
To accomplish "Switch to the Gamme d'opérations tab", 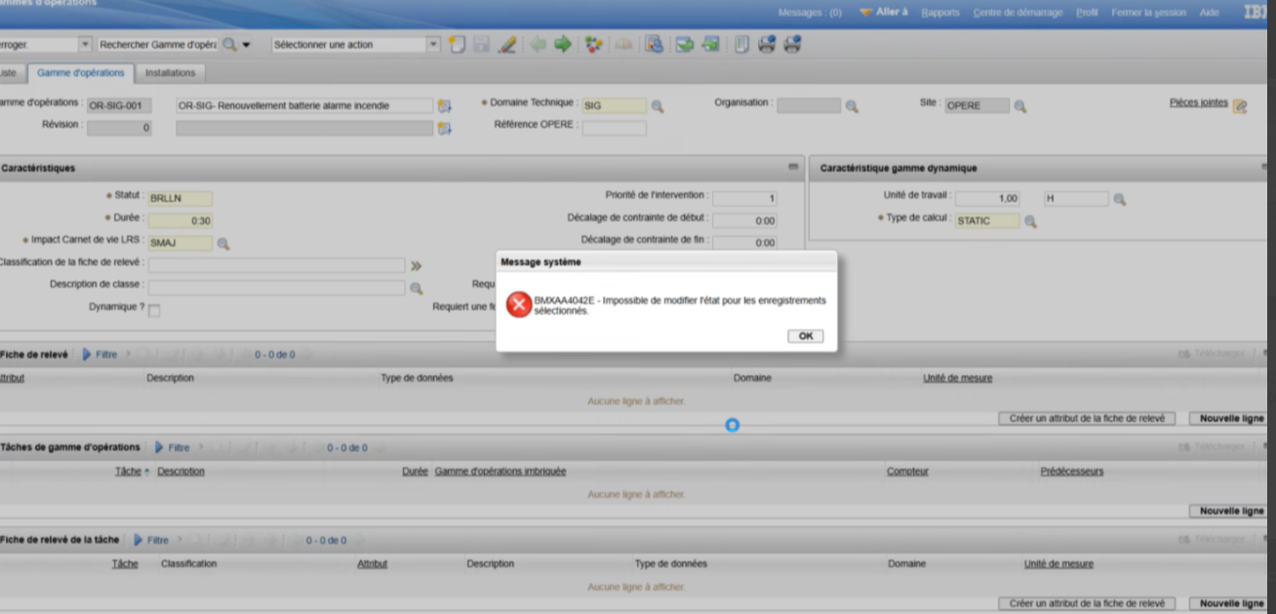I will point(81,73).
